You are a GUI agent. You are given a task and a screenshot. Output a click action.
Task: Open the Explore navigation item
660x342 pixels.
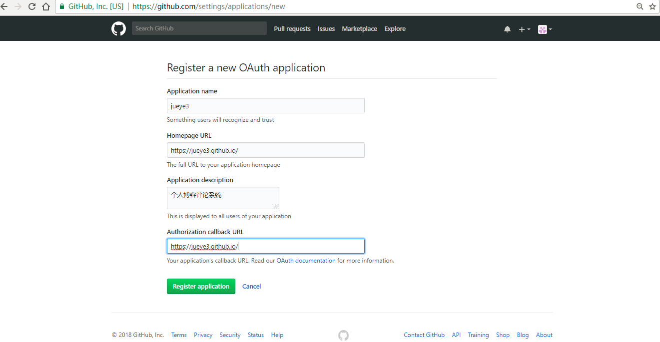coord(395,29)
